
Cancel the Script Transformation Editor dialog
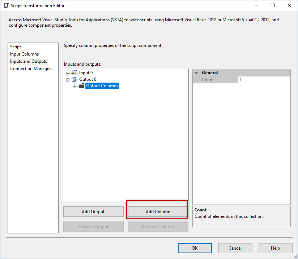pos(235,248)
